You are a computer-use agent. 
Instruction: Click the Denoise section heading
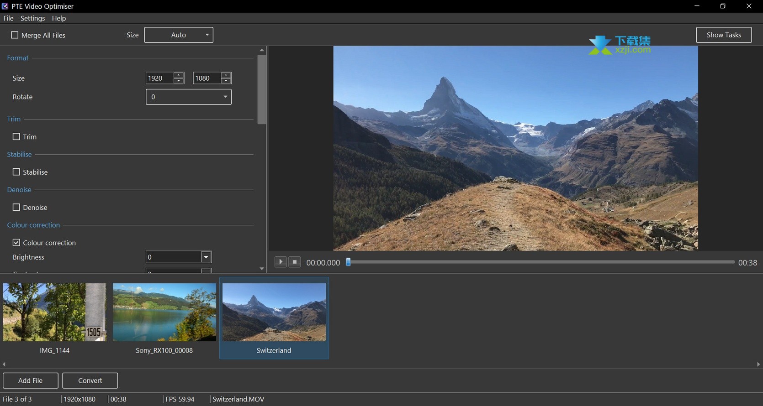tap(19, 190)
